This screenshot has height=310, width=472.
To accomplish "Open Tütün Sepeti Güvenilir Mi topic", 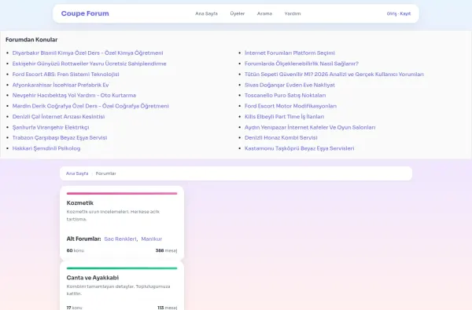I will pos(334,75).
